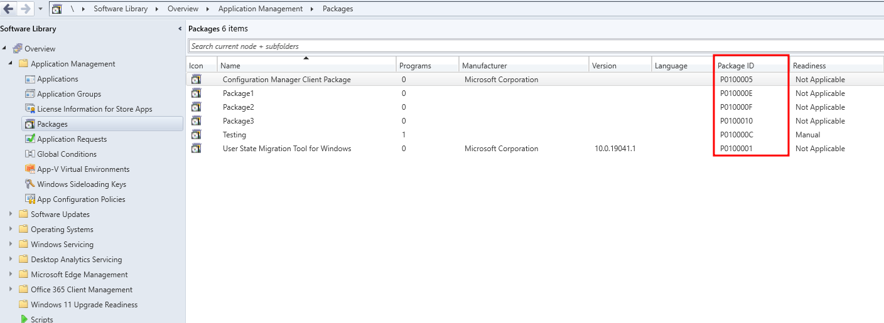Click Packages in the breadcrumb path

coord(338,9)
